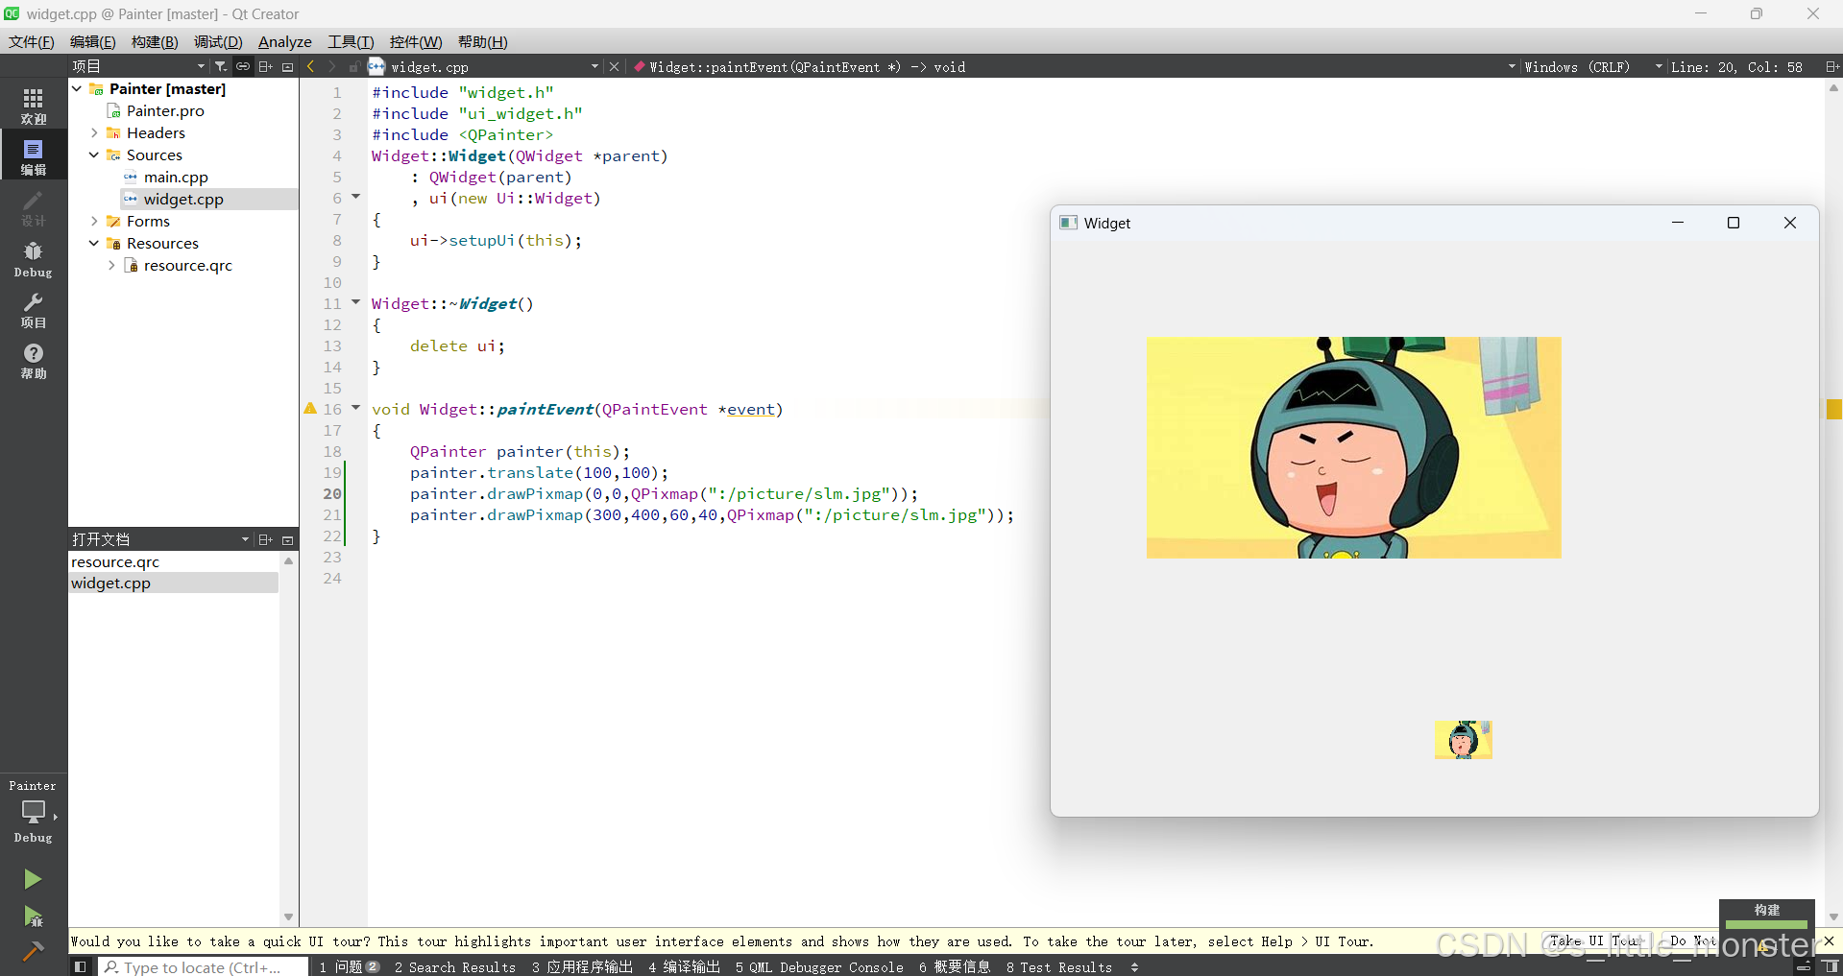The height and width of the screenshot is (976, 1843).
Task: Go back in editor navigation history
Action: (310, 66)
